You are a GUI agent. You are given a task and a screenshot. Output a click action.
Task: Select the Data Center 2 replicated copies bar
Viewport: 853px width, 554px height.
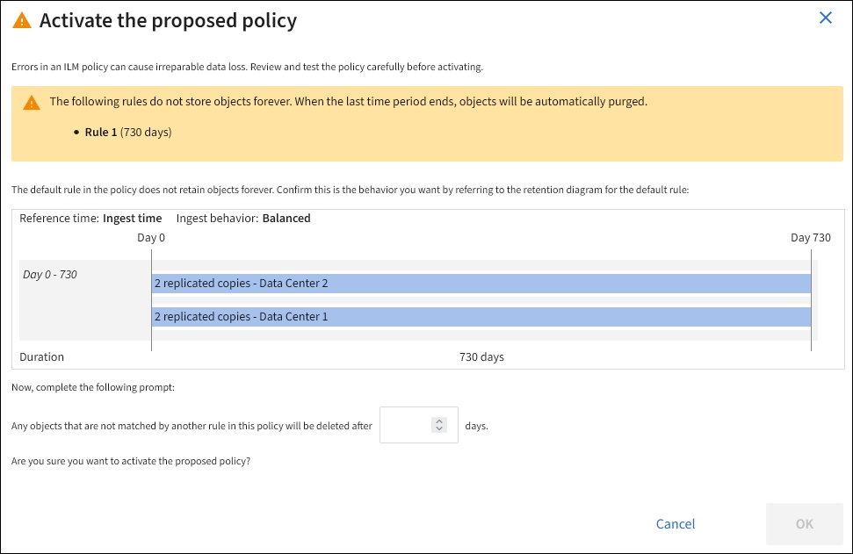point(481,284)
